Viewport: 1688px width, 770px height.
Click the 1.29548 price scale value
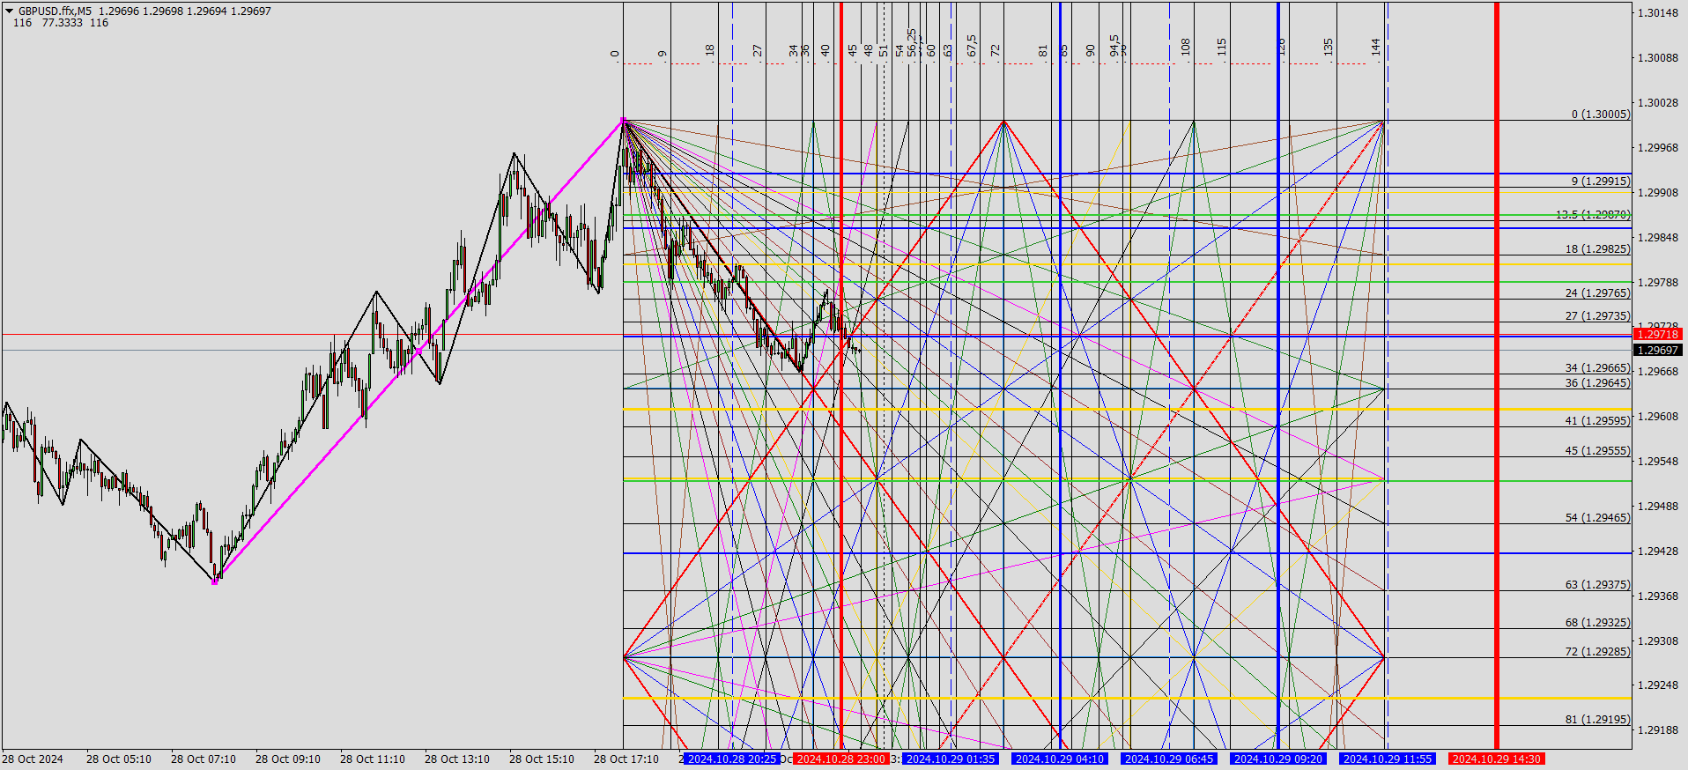pos(1658,462)
